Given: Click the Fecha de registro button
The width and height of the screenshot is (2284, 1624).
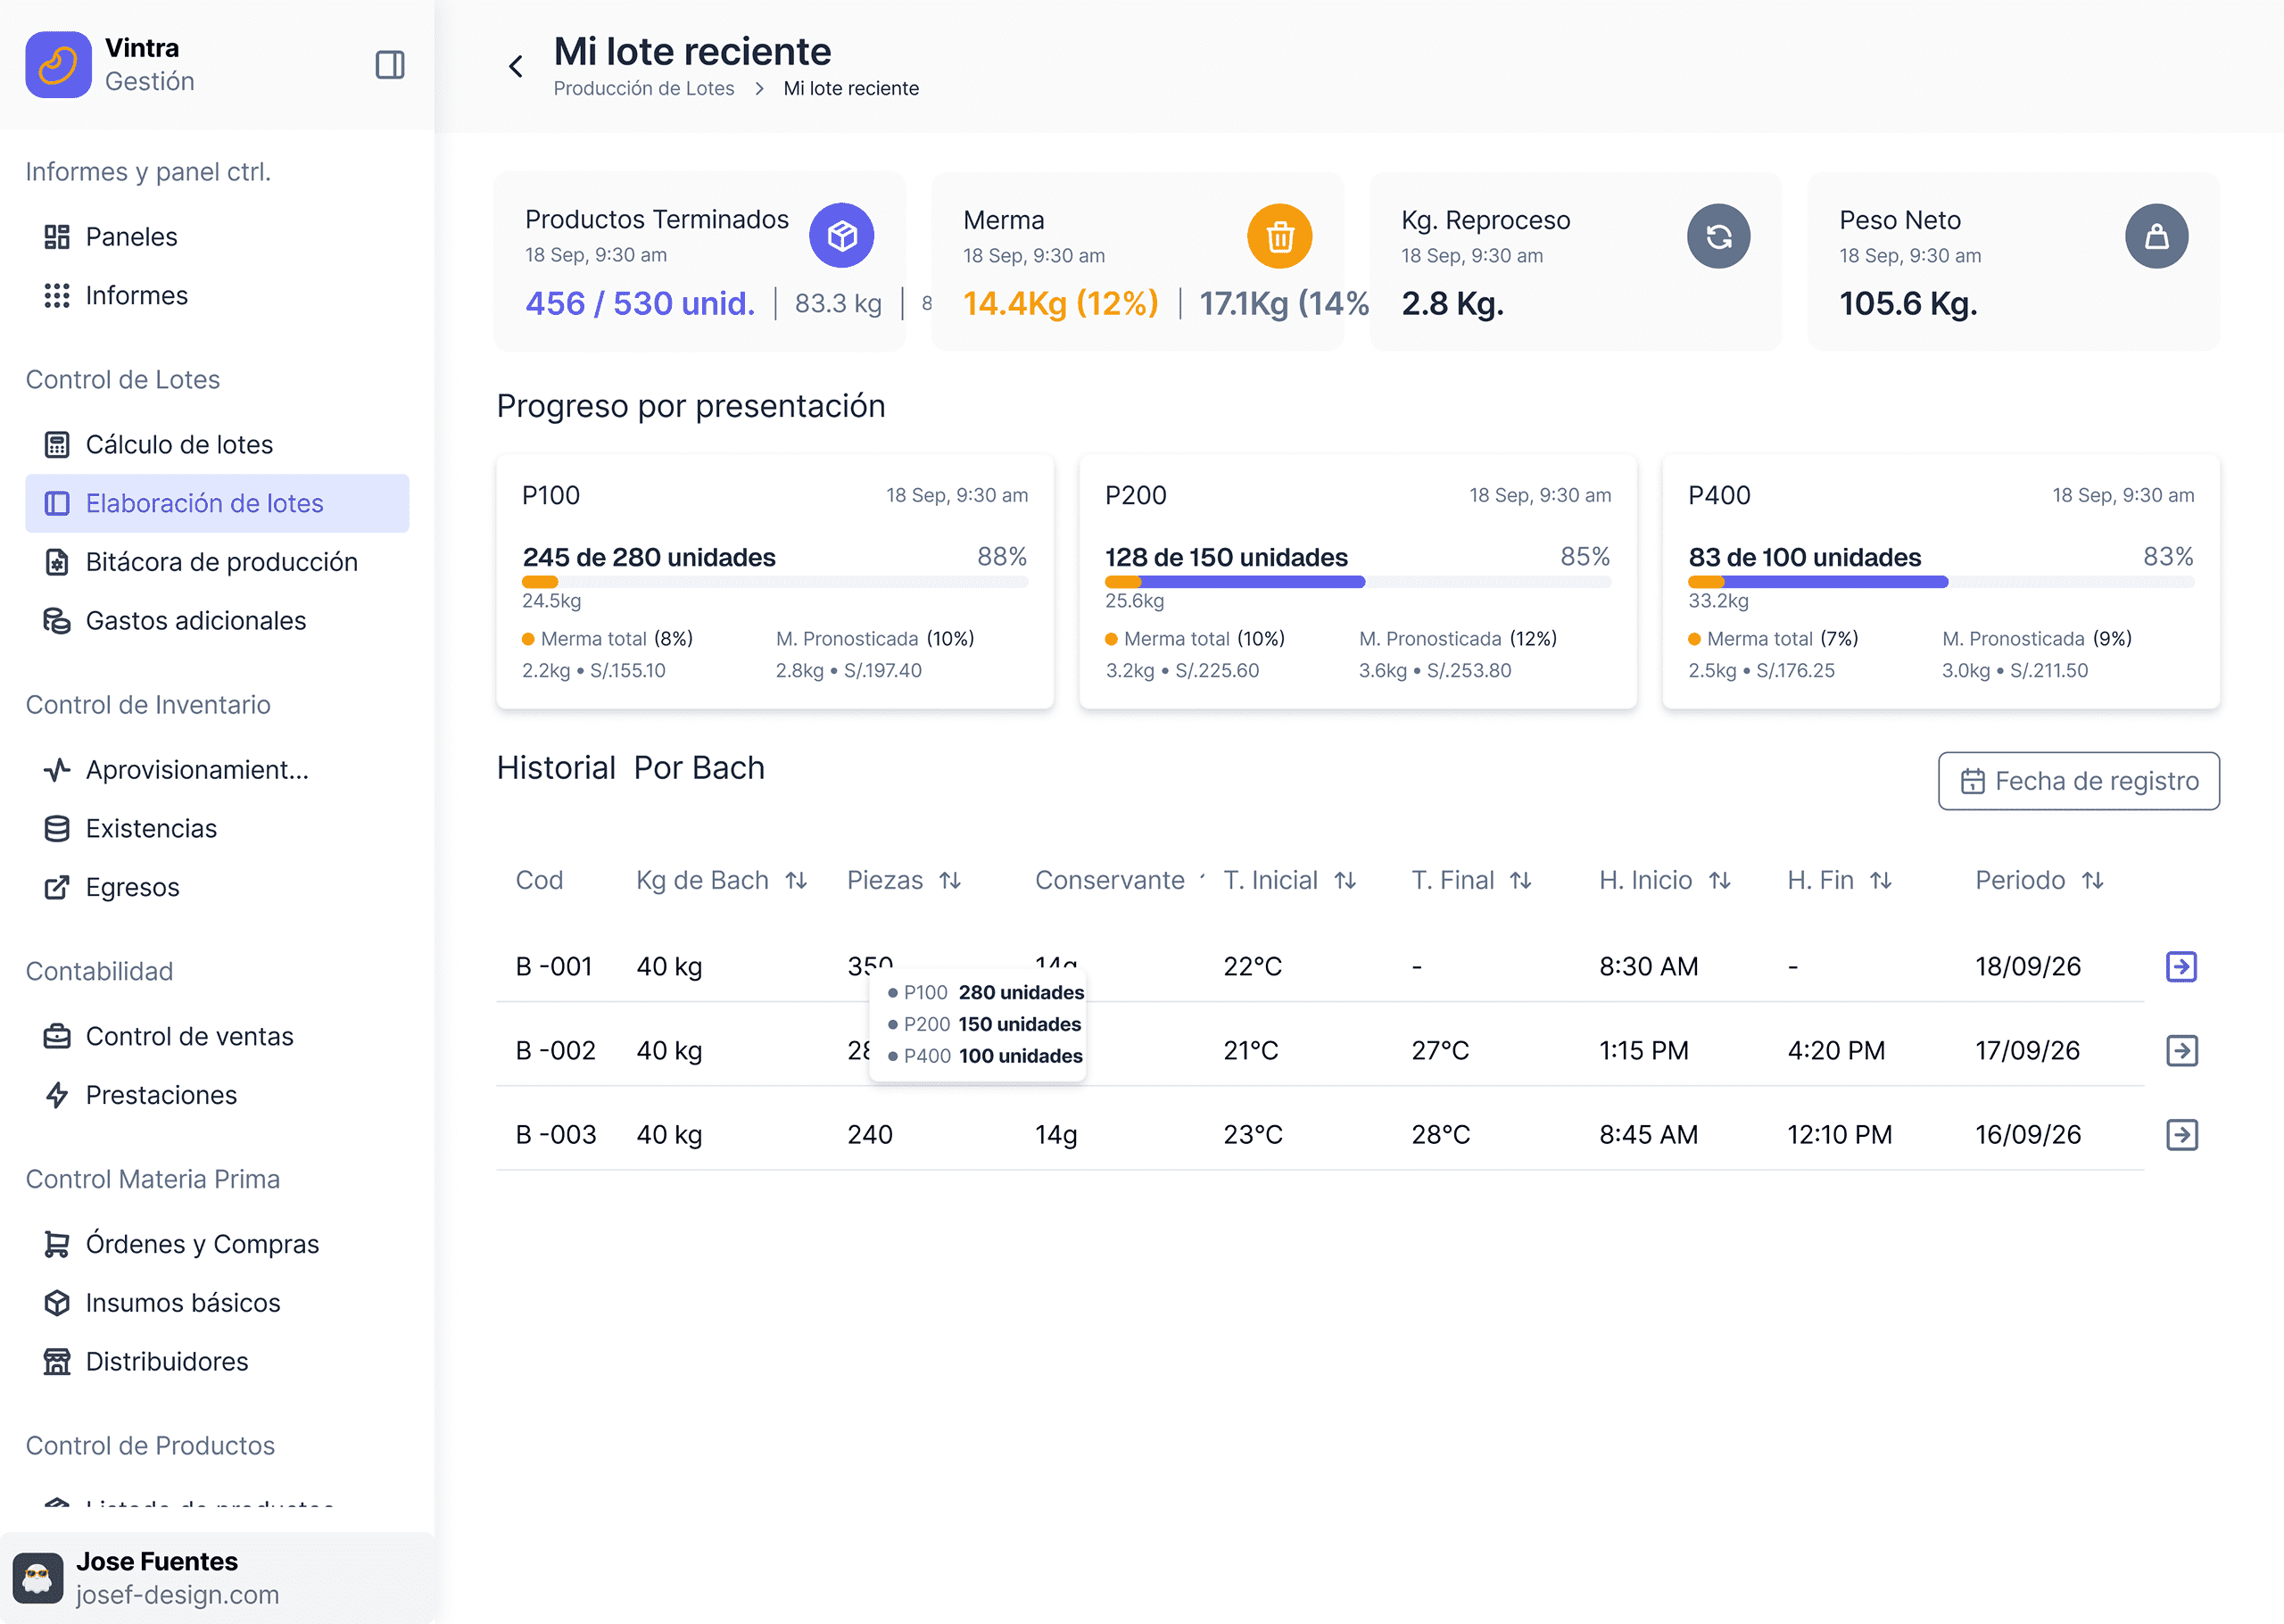Looking at the screenshot, I should pyautogui.click(x=2078, y=781).
